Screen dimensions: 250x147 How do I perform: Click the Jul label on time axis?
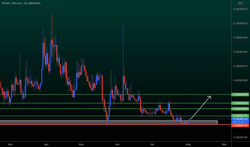152,144
